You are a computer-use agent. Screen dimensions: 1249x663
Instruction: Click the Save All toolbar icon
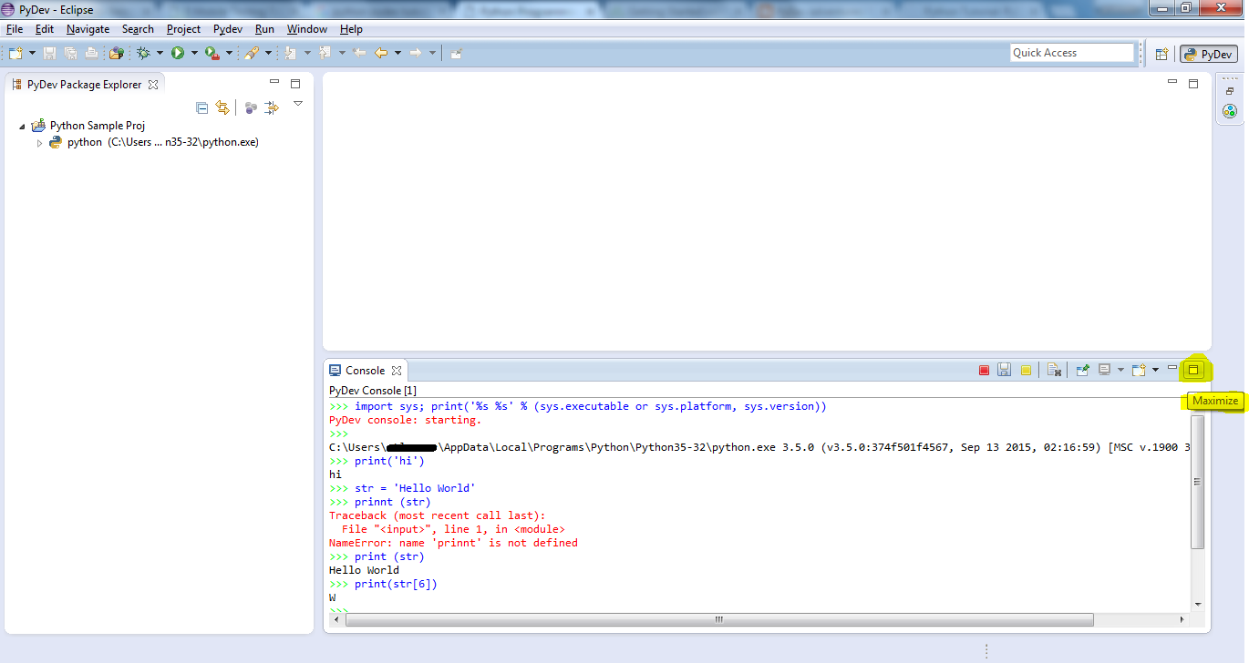click(70, 53)
